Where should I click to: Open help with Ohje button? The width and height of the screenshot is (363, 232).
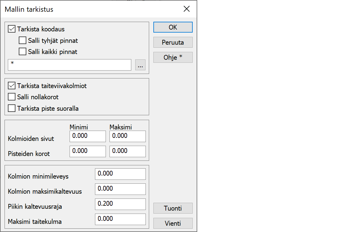pos(173,57)
